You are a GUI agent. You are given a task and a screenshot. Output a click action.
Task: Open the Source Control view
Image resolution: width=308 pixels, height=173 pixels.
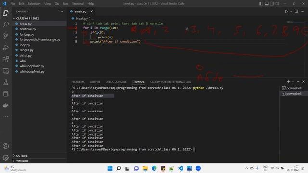pyautogui.click(x=6, y=36)
